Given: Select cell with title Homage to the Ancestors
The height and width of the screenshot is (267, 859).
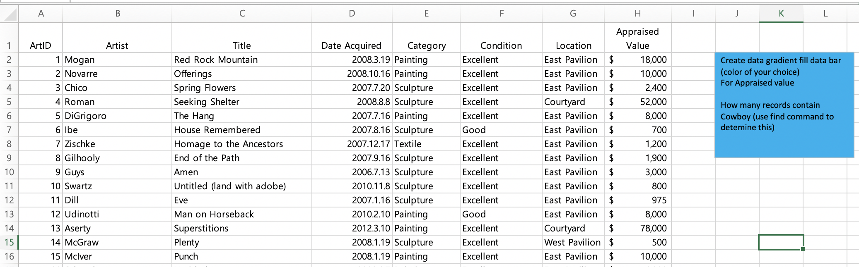Looking at the screenshot, I should click(228, 144).
